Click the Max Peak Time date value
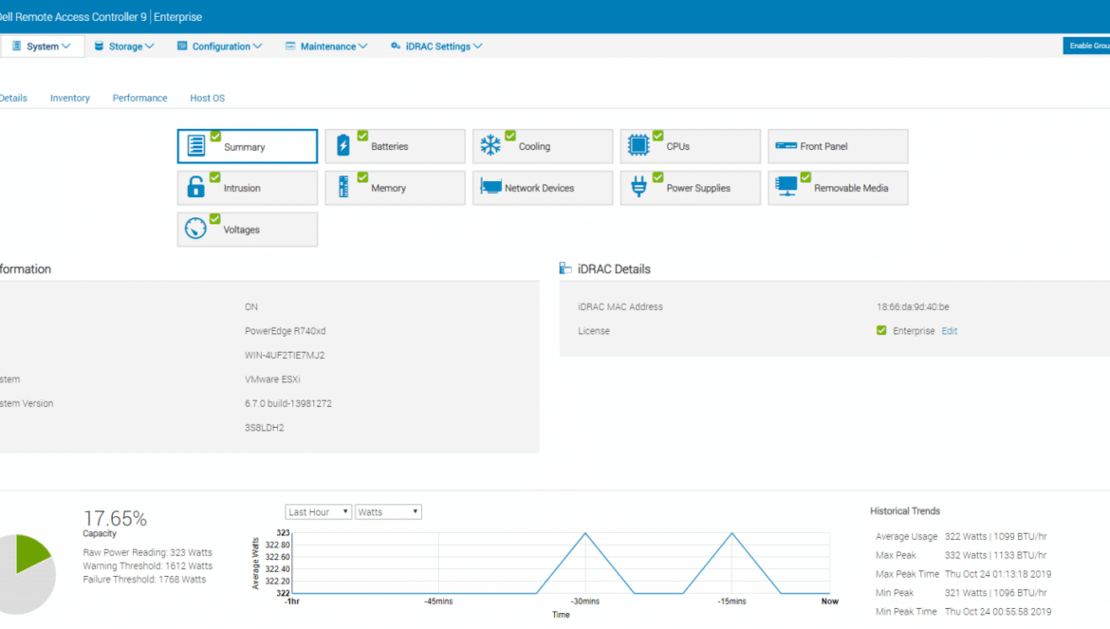Viewport: 1110px width, 629px height. pos(998,574)
